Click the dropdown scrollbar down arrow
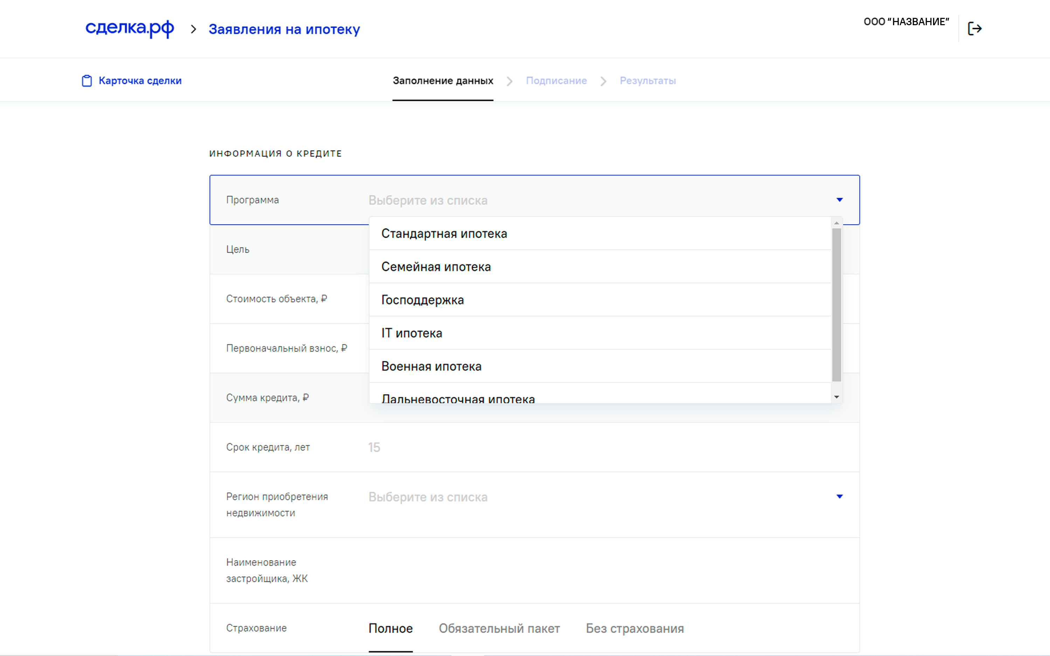1050x656 pixels. (836, 397)
